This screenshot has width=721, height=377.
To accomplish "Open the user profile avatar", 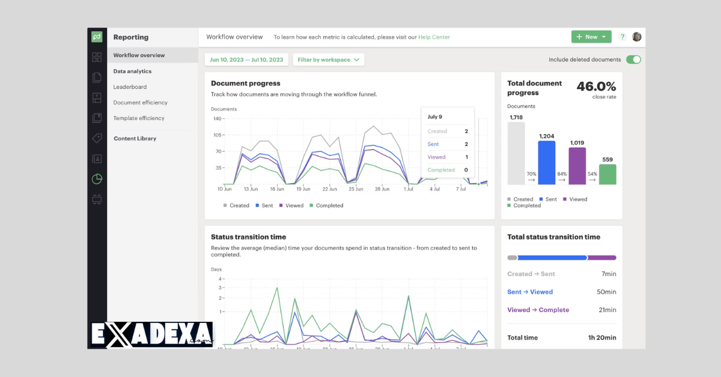I will pos(637,37).
